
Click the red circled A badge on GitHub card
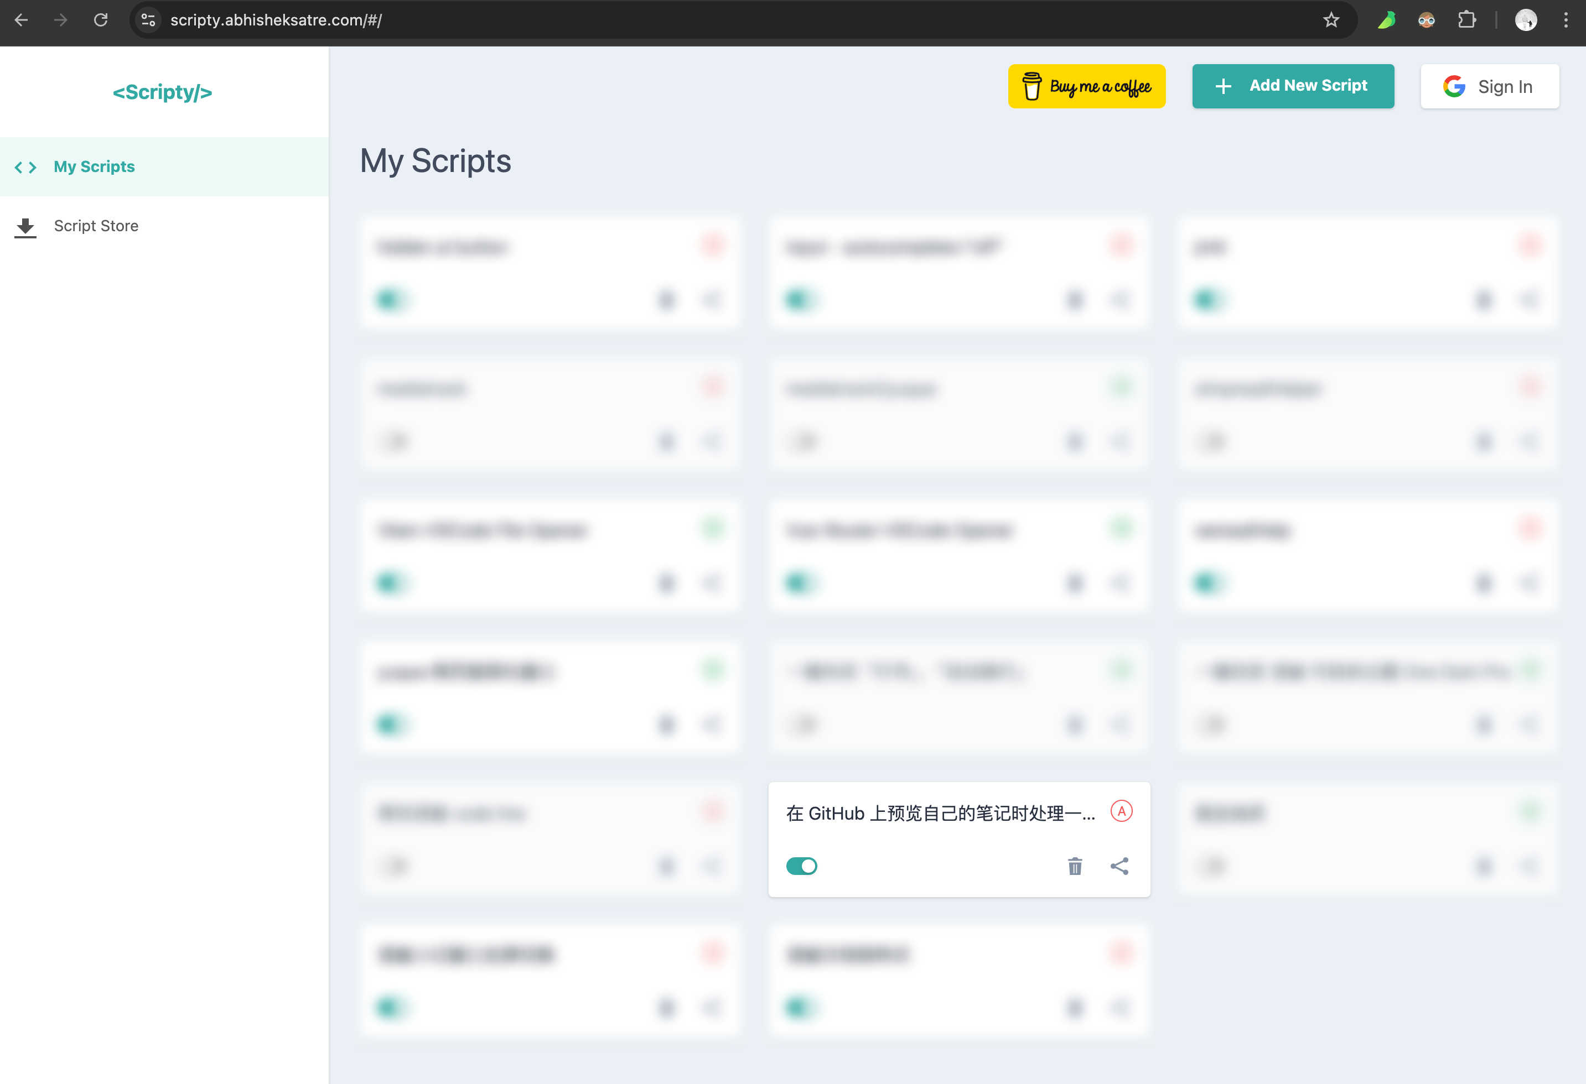point(1121,811)
